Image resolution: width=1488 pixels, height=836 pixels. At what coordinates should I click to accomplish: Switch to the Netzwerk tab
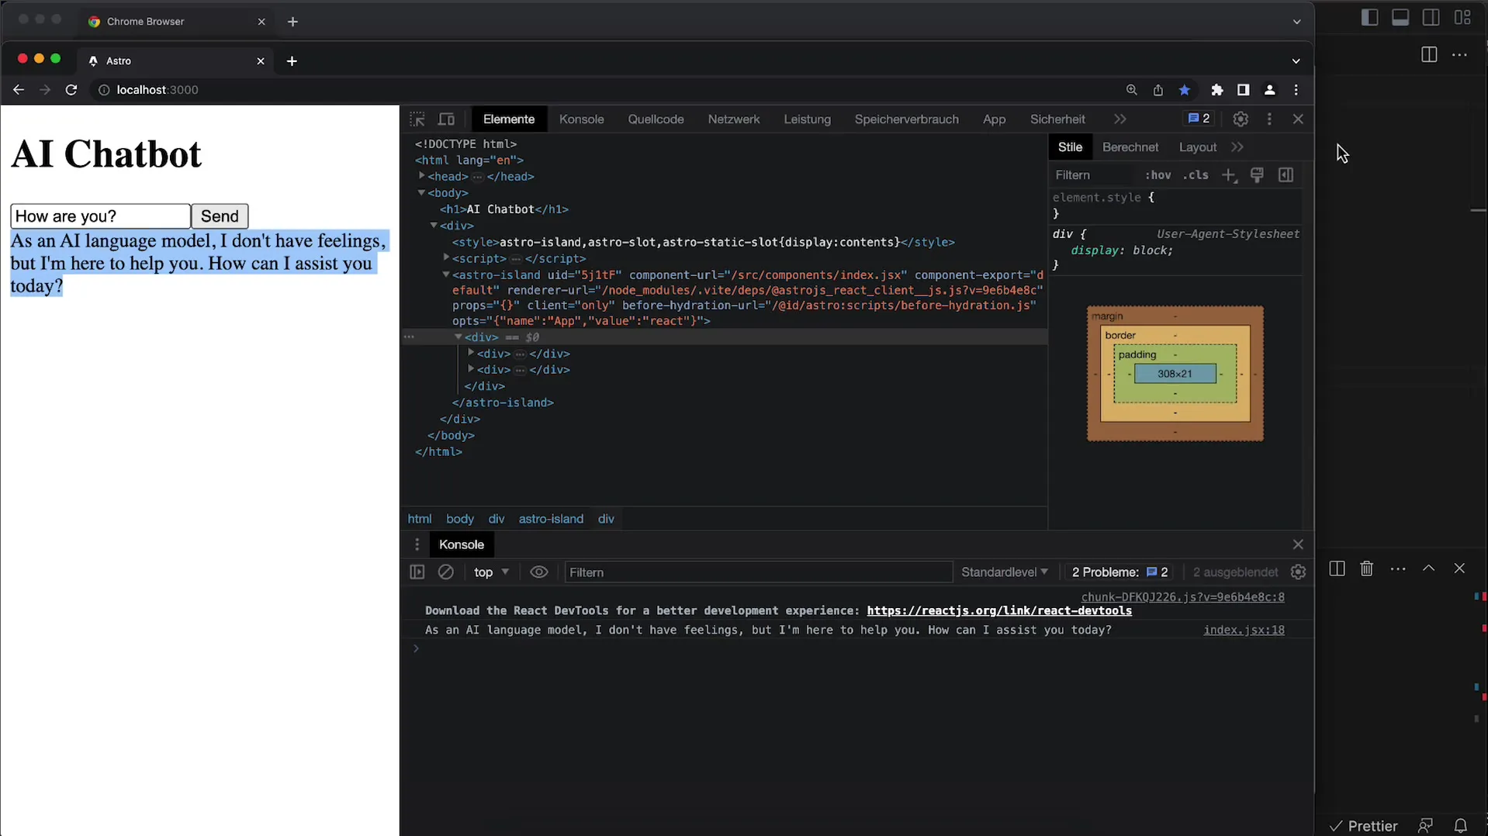pyautogui.click(x=733, y=119)
